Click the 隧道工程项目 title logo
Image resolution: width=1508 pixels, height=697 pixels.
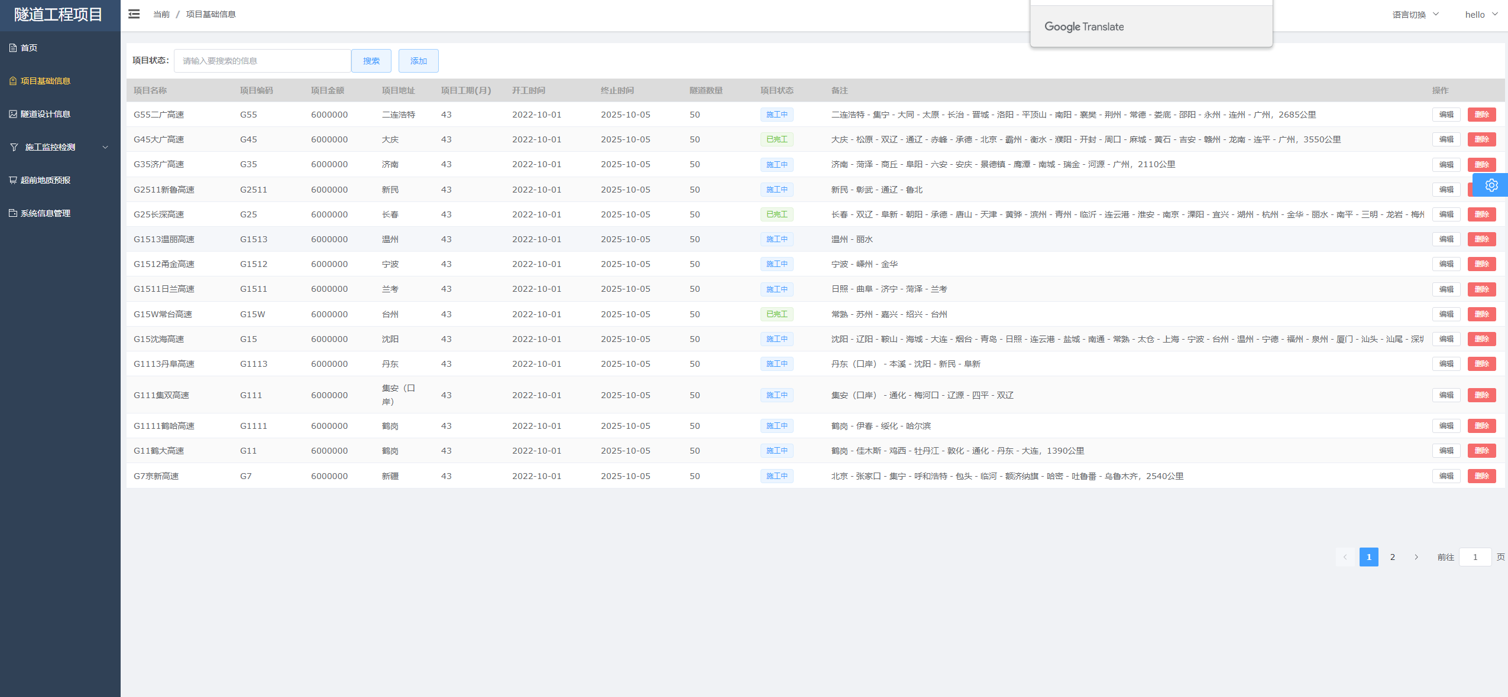tap(58, 15)
